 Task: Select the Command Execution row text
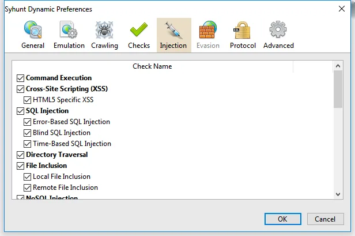click(x=59, y=78)
